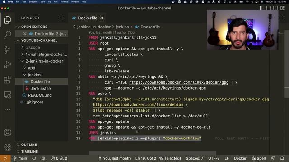Open editor more actions ellipsis

pyautogui.click(x=282, y=18)
